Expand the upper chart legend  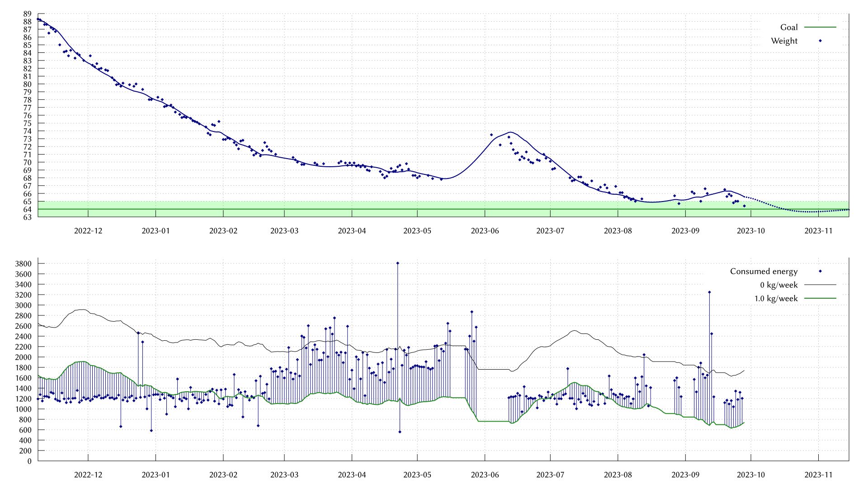805,34
